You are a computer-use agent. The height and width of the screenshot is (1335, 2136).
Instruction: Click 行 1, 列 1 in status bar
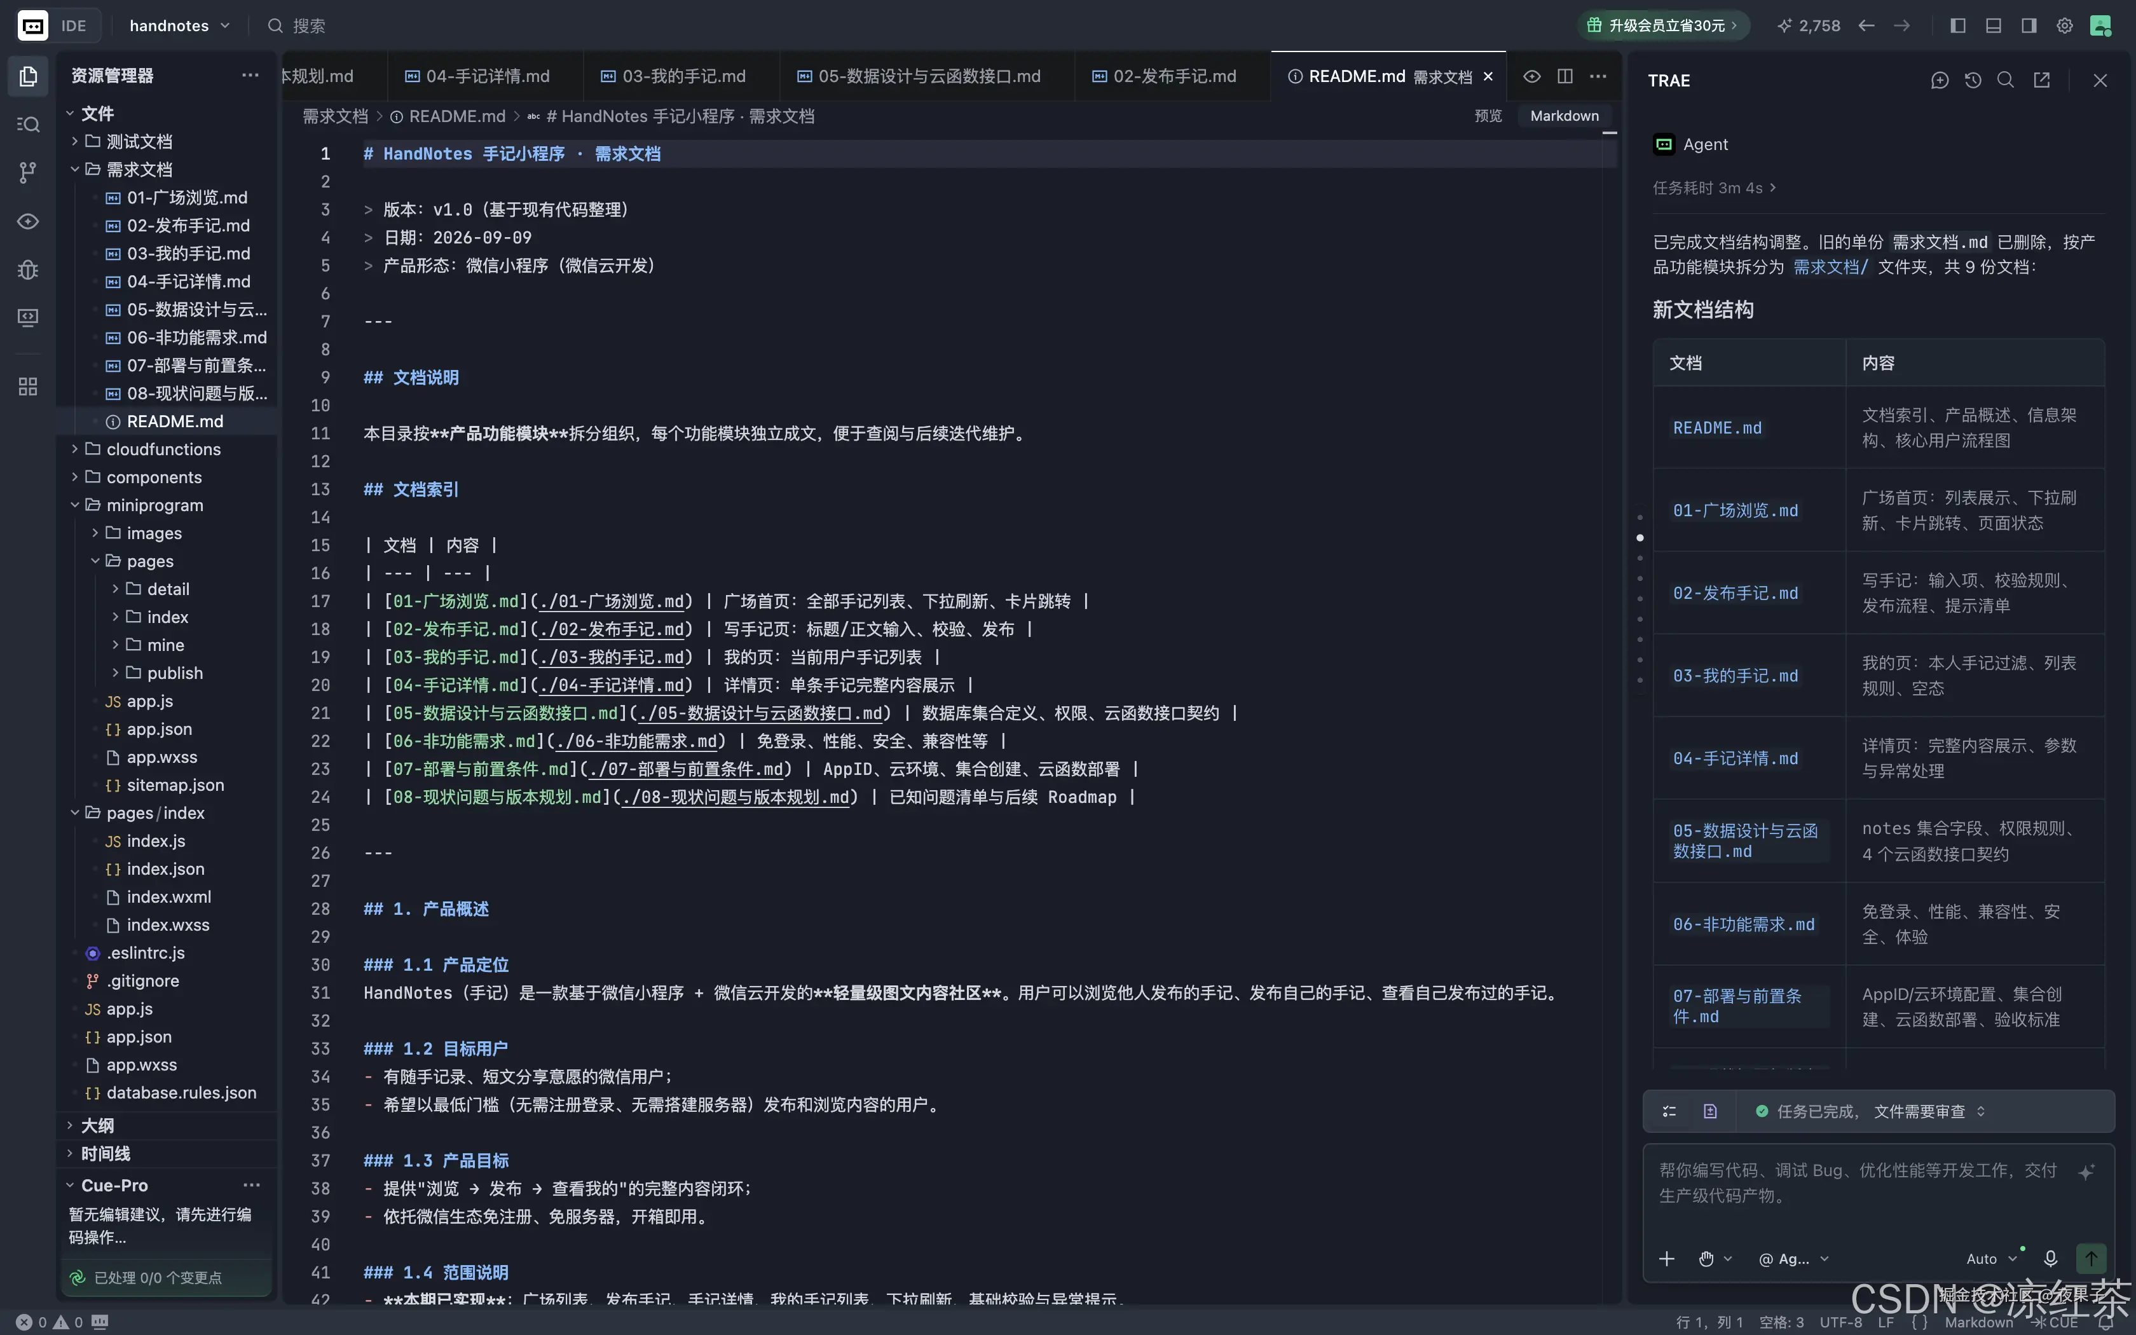[x=1709, y=1322]
